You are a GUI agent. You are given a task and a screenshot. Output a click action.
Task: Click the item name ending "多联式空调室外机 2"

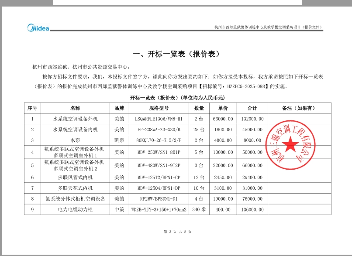tap(75, 165)
